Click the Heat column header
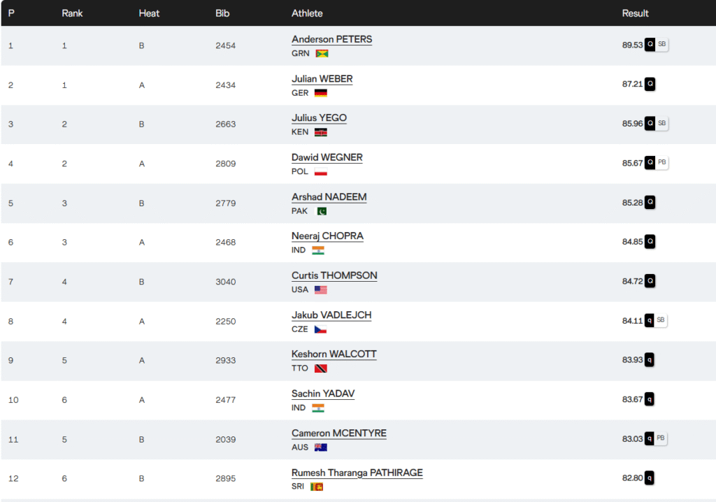Viewport: 716px width, 502px height. tap(150, 13)
